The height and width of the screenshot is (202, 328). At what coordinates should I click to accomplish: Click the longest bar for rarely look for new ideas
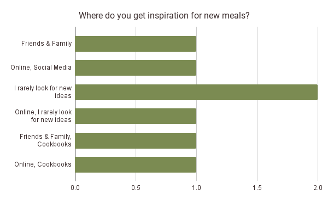(196, 92)
